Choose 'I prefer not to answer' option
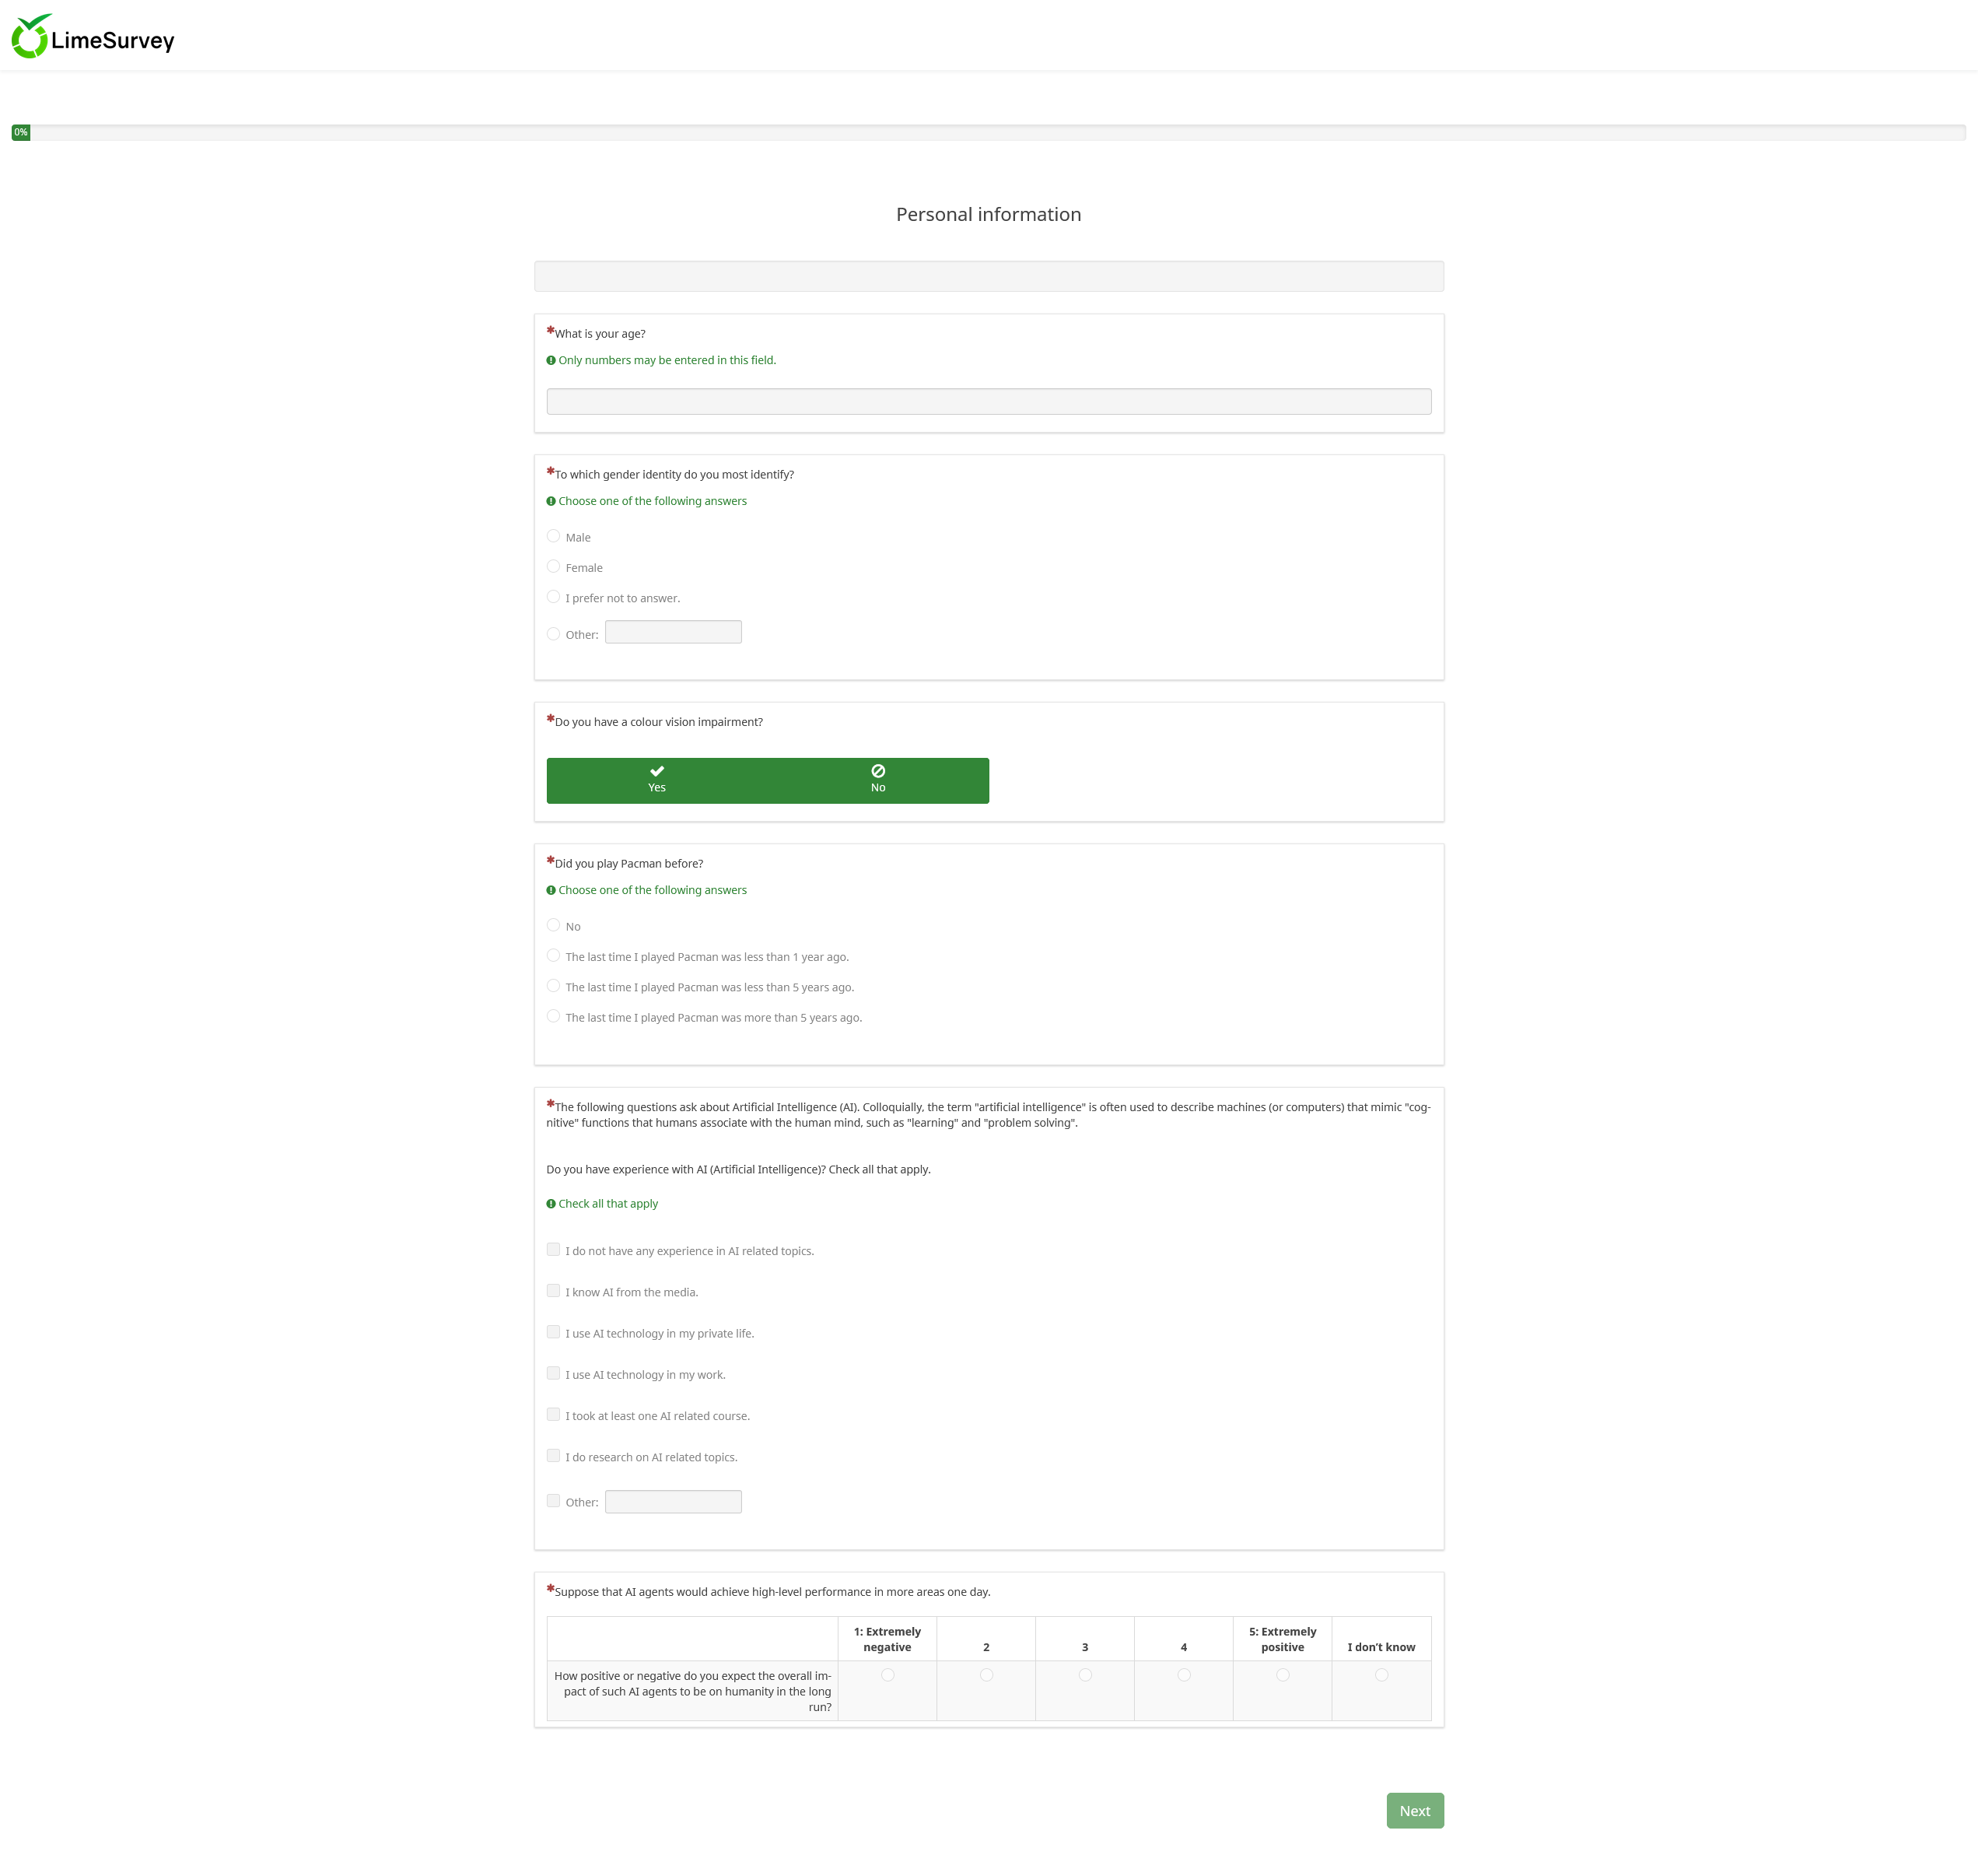 (x=554, y=597)
